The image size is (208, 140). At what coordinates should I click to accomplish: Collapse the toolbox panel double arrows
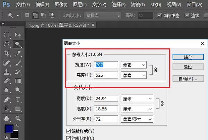click(x=3, y=24)
